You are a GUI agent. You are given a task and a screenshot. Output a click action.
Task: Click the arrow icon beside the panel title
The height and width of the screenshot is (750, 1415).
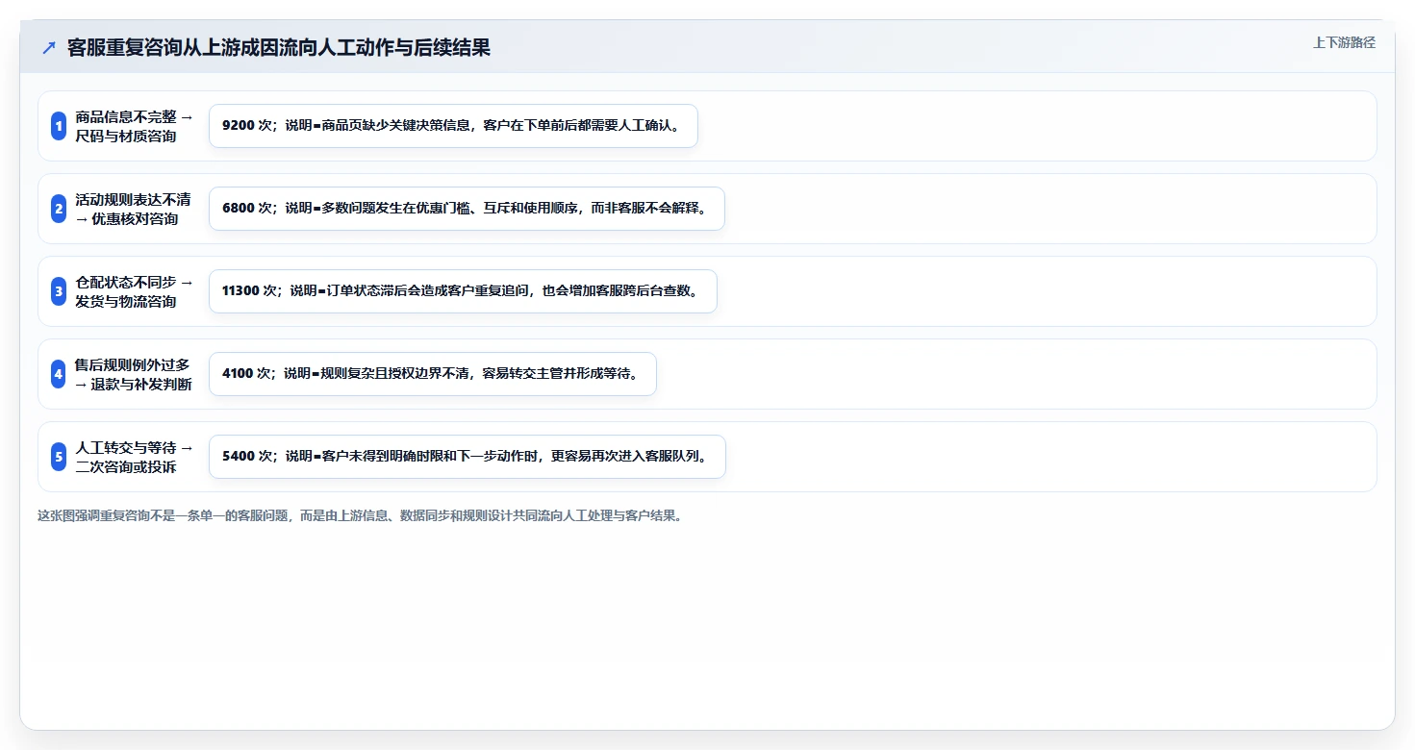pyautogui.click(x=49, y=48)
